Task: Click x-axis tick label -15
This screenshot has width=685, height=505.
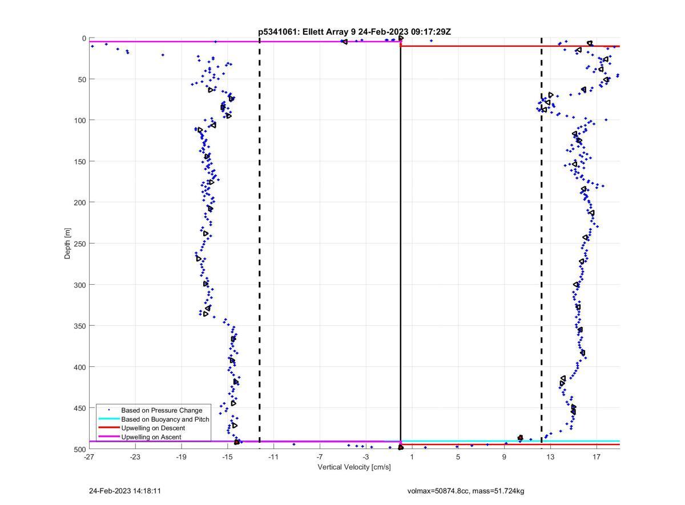Action: (227, 456)
